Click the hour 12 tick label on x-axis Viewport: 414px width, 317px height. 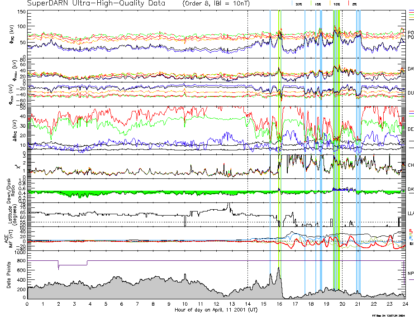tap(216, 304)
